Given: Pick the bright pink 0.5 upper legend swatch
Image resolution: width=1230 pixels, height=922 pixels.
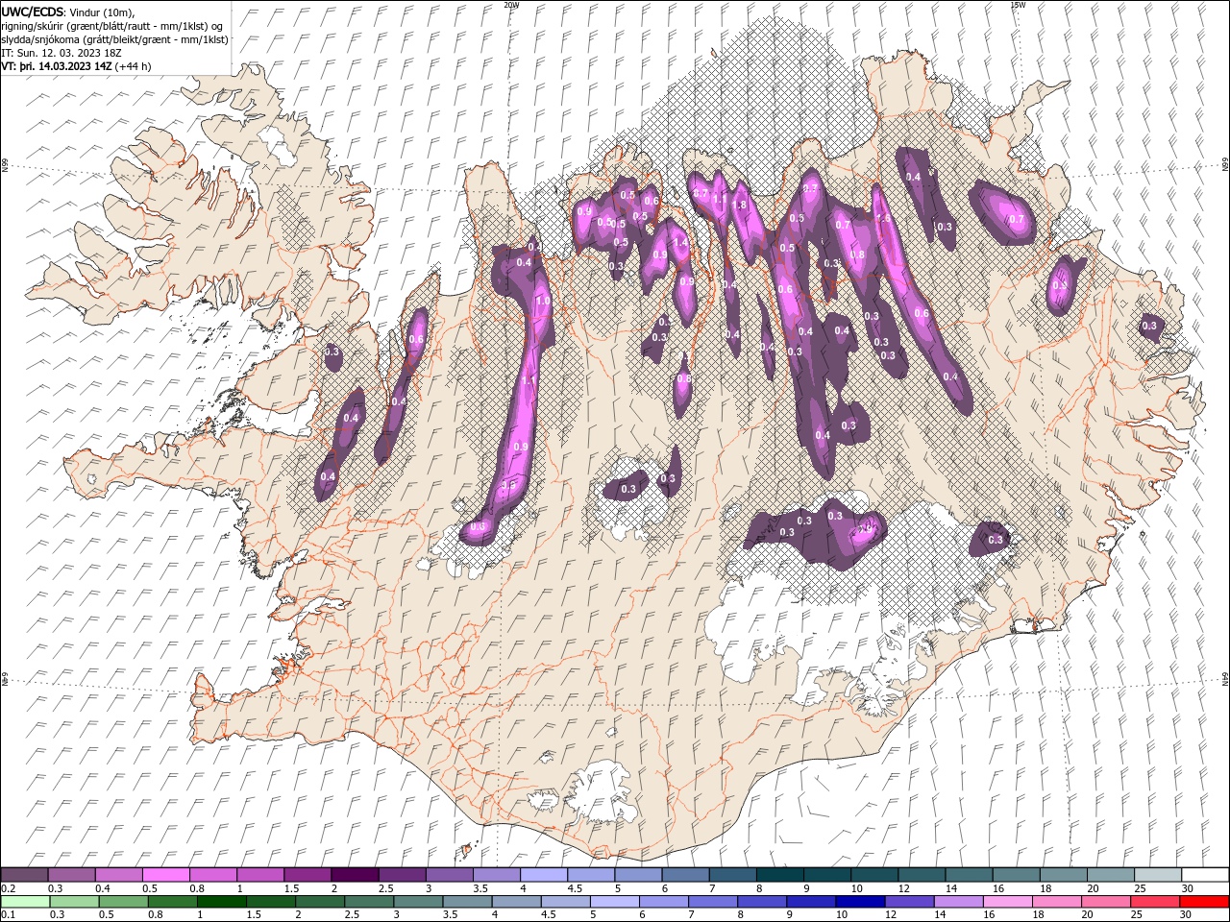Looking at the screenshot, I should 166,875.
